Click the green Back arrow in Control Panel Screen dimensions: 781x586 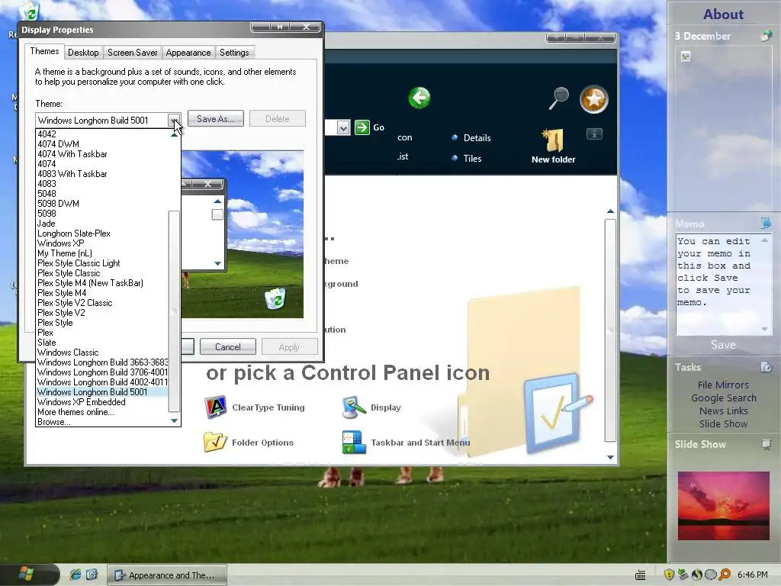(x=419, y=98)
